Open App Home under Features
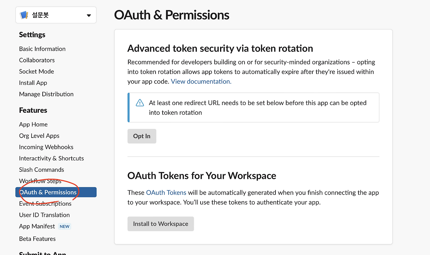This screenshot has width=430, height=255. click(34, 124)
